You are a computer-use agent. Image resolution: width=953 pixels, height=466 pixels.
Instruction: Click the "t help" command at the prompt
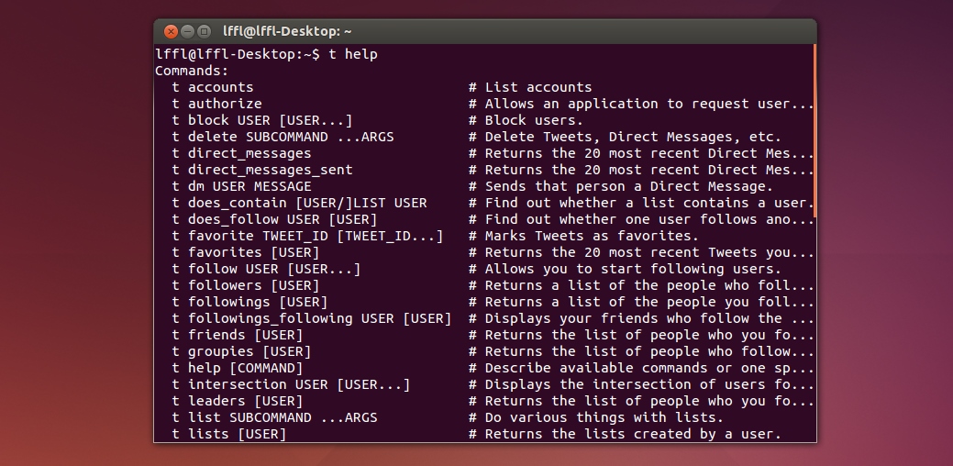pyautogui.click(x=353, y=54)
